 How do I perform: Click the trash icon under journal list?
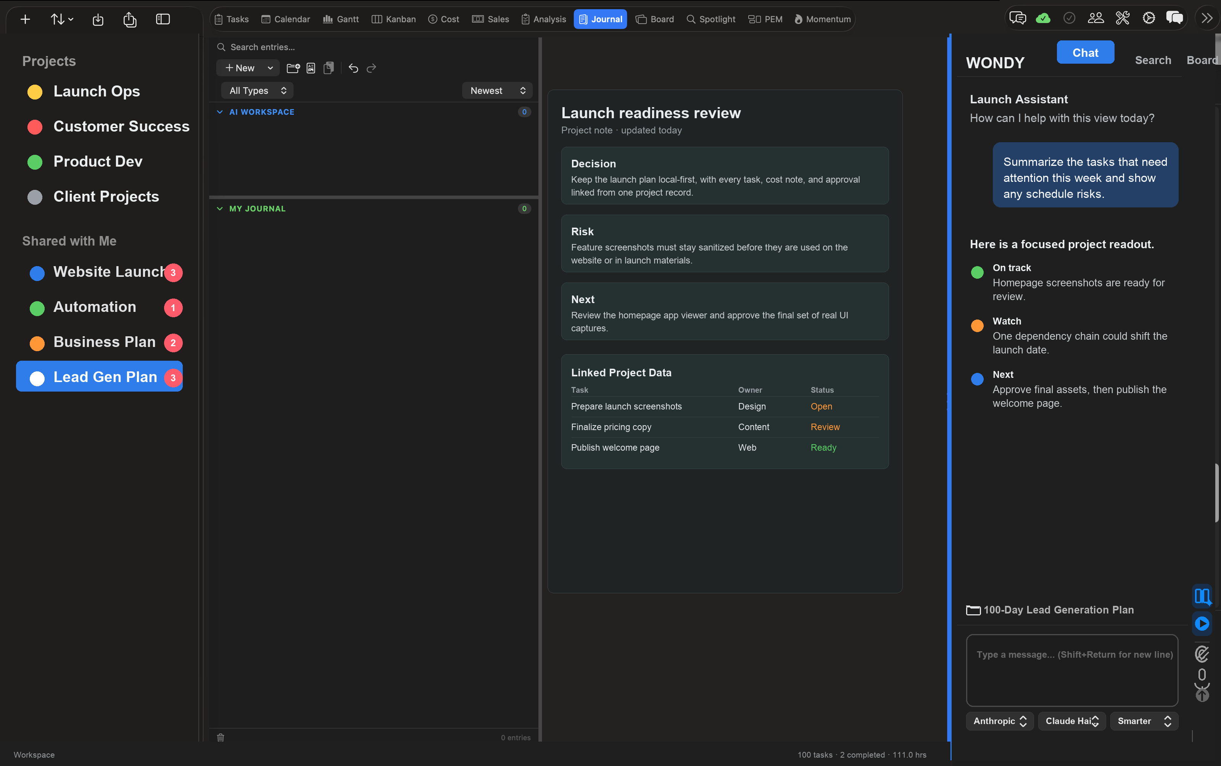(x=221, y=737)
